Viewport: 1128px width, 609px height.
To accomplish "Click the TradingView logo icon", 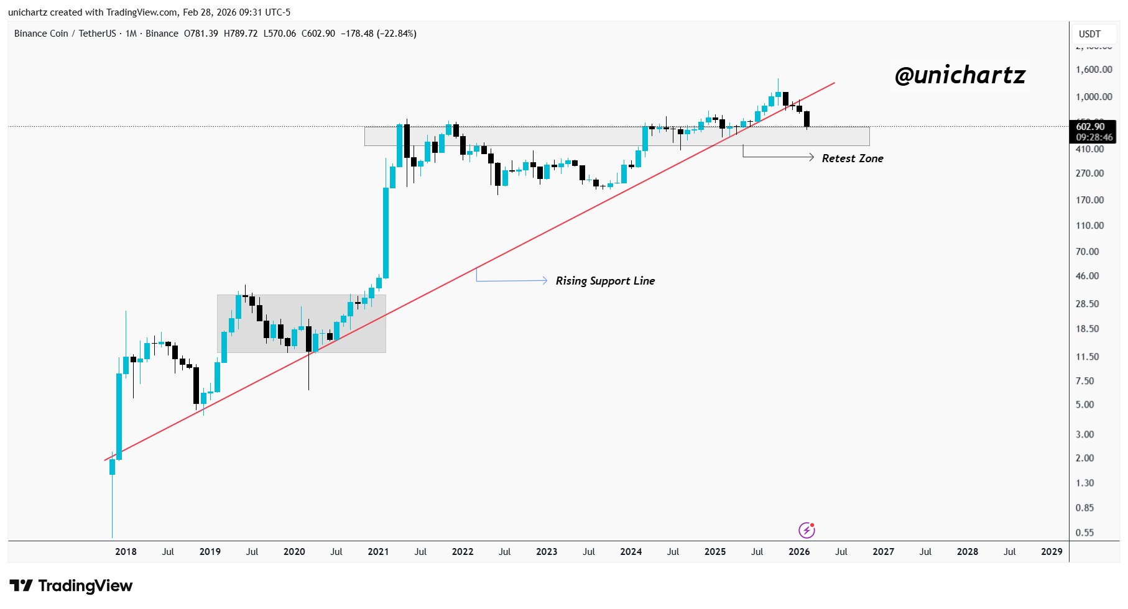I will point(21,585).
